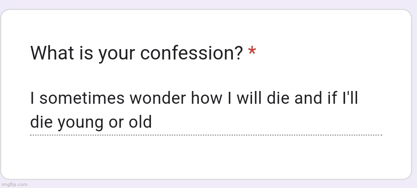
Task: Click the word "and" in the answer
Action: 305,98
